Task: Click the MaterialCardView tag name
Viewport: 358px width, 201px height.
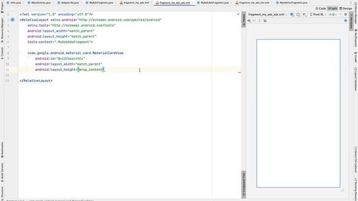Action: click(x=76, y=53)
